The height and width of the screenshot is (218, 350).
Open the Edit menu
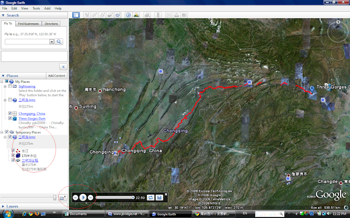point(14,8)
